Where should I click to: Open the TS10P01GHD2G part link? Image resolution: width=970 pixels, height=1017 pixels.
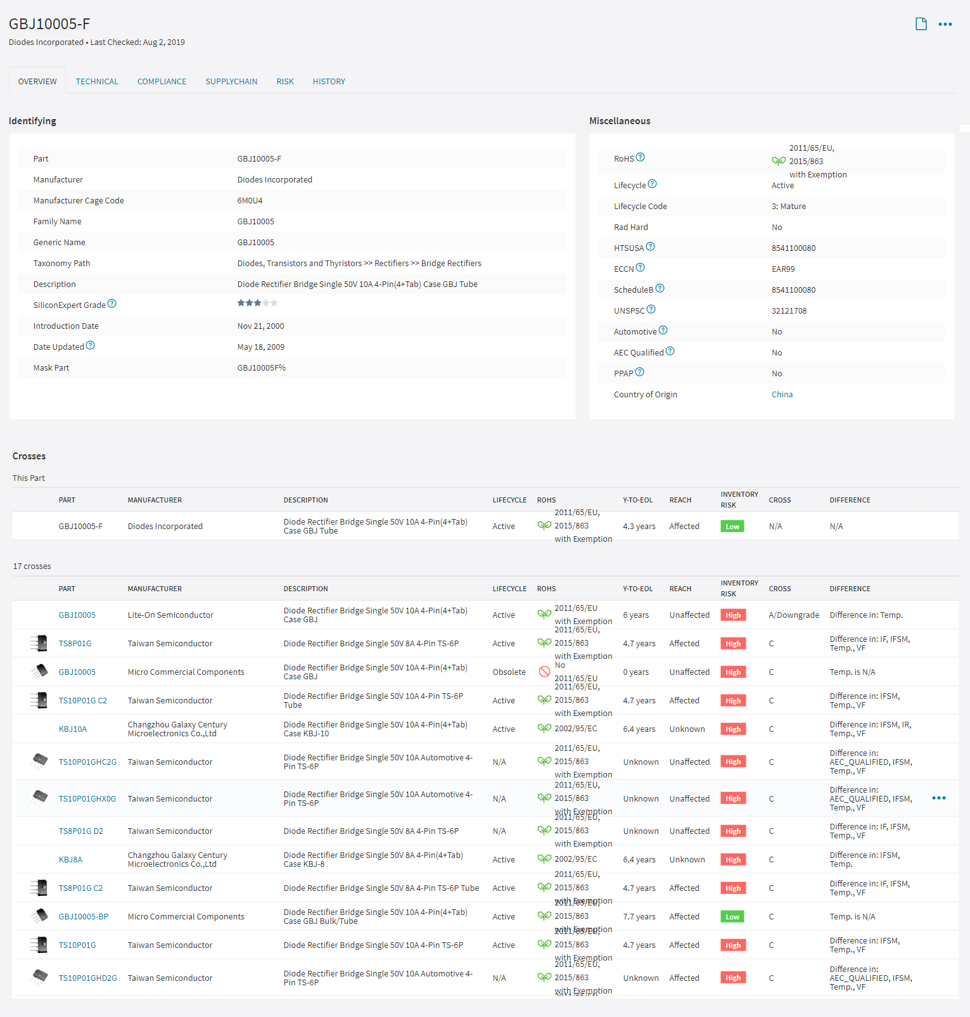click(x=87, y=978)
